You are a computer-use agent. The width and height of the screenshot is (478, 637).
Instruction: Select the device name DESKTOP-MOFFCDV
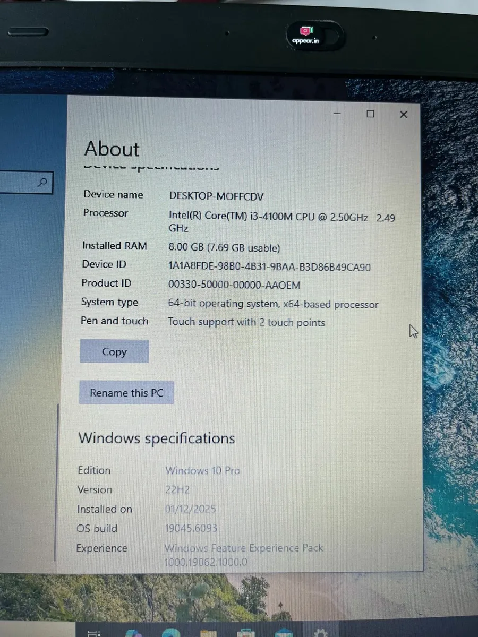point(216,196)
